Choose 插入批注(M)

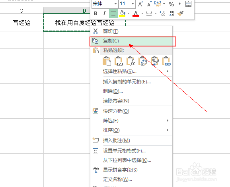(x=117, y=141)
